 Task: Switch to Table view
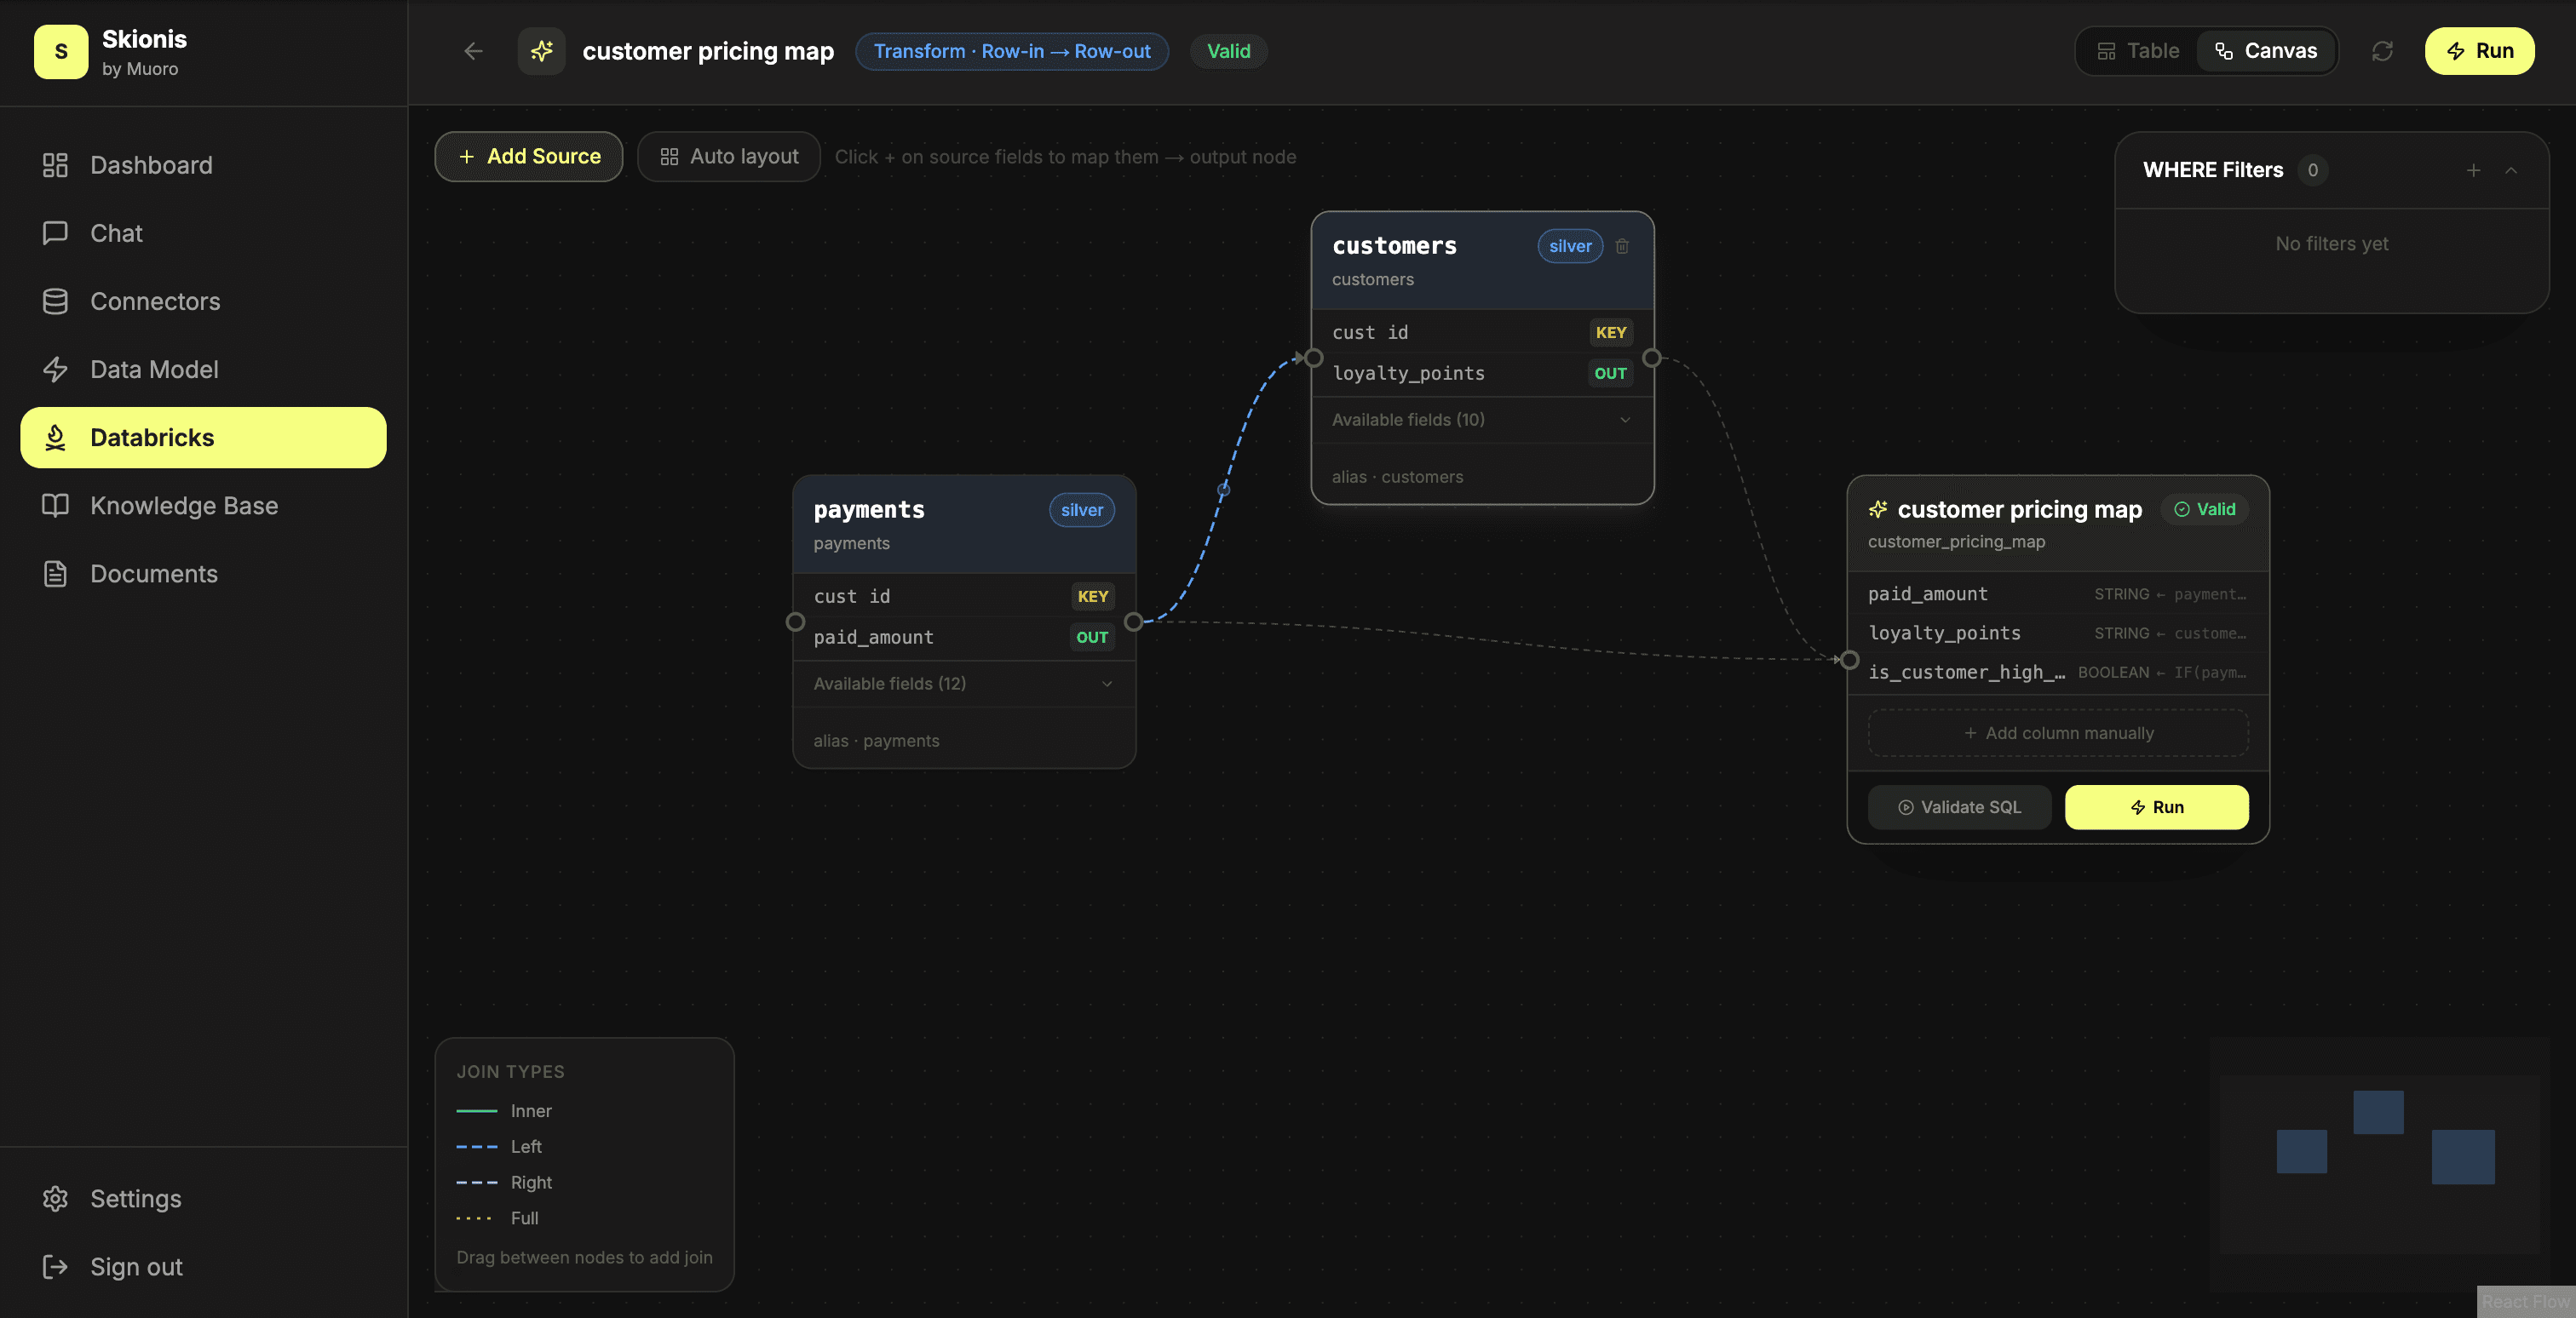click(x=2137, y=51)
